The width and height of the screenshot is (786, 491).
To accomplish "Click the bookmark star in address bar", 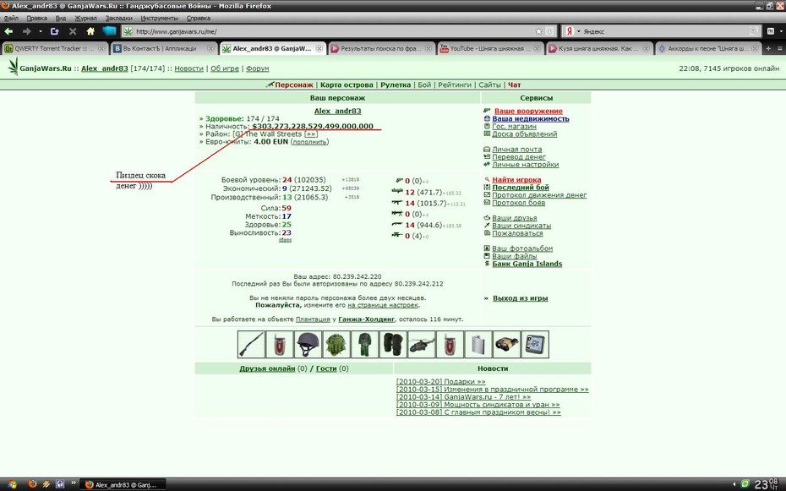I will coord(539,31).
